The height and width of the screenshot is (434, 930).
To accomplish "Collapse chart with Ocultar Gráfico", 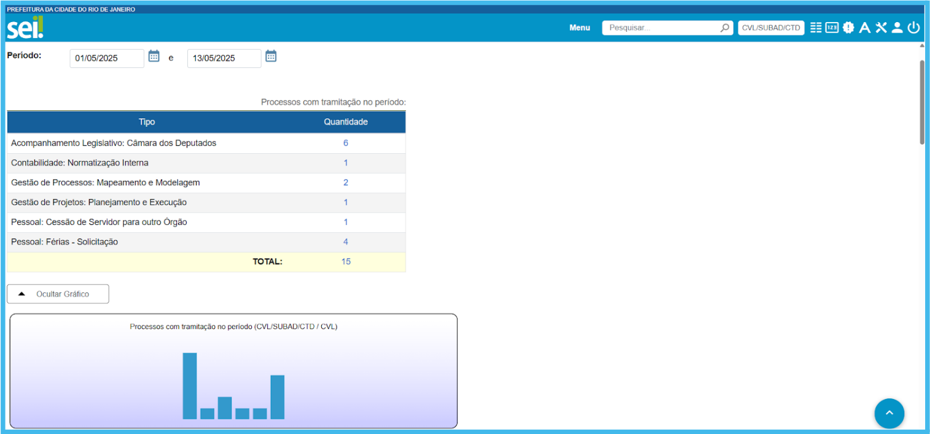I will pyautogui.click(x=58, y=294).
